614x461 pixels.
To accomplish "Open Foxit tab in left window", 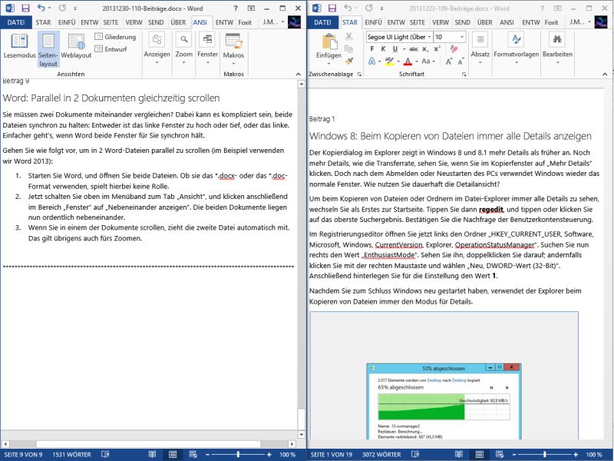I will coord(245,22).
